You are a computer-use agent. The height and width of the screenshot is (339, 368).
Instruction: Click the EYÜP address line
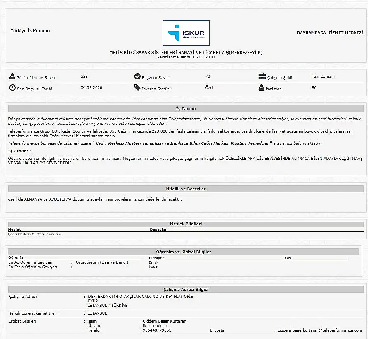[93, 301]
